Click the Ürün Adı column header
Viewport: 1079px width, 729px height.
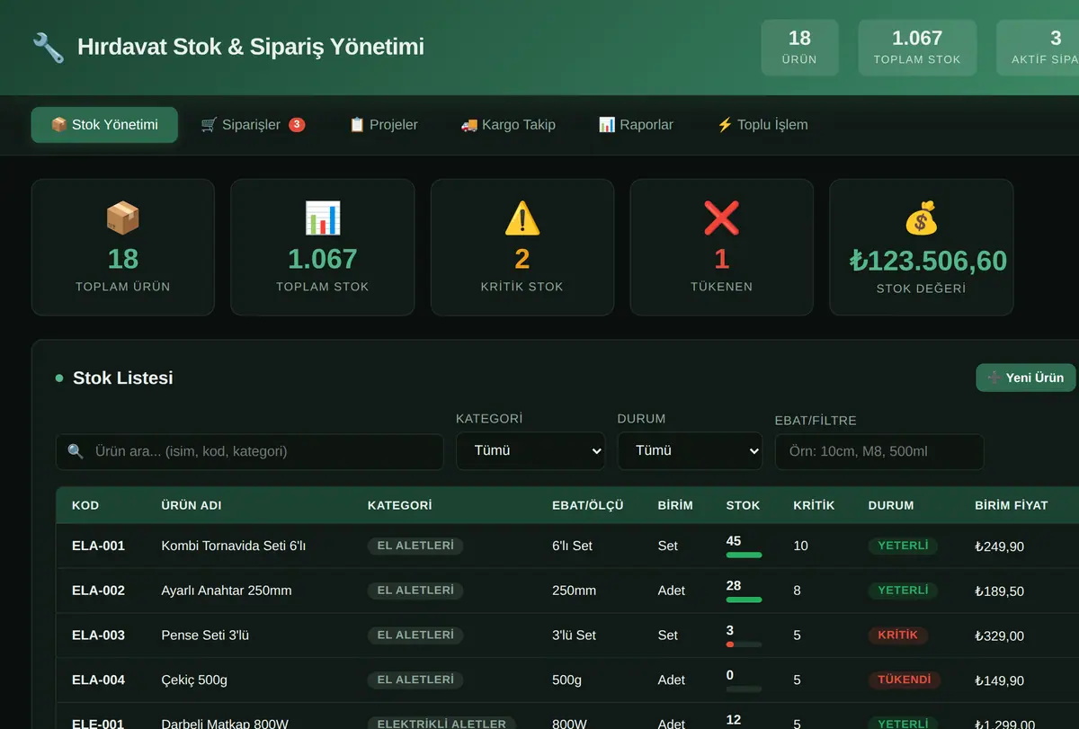coord(191,505)
